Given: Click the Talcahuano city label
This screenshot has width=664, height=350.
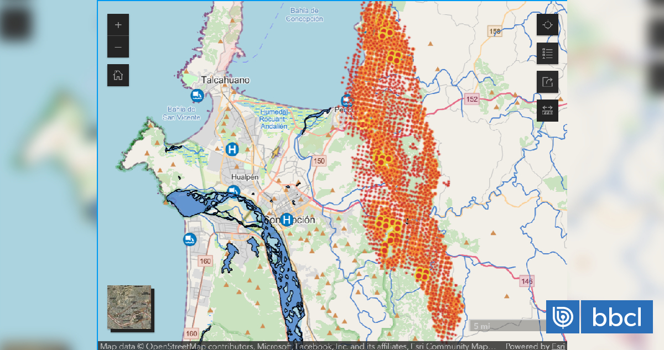Looking at the screenshot, I should [227, 79].
